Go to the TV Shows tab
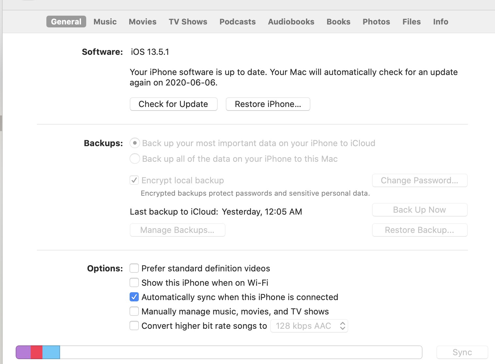 click(188, 22)
